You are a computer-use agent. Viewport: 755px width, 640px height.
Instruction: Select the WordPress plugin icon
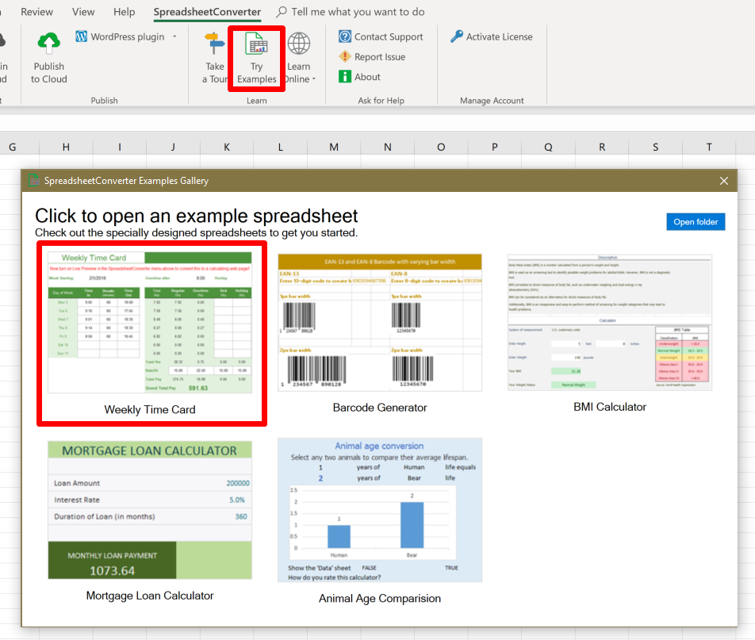[x=80, y=36]
